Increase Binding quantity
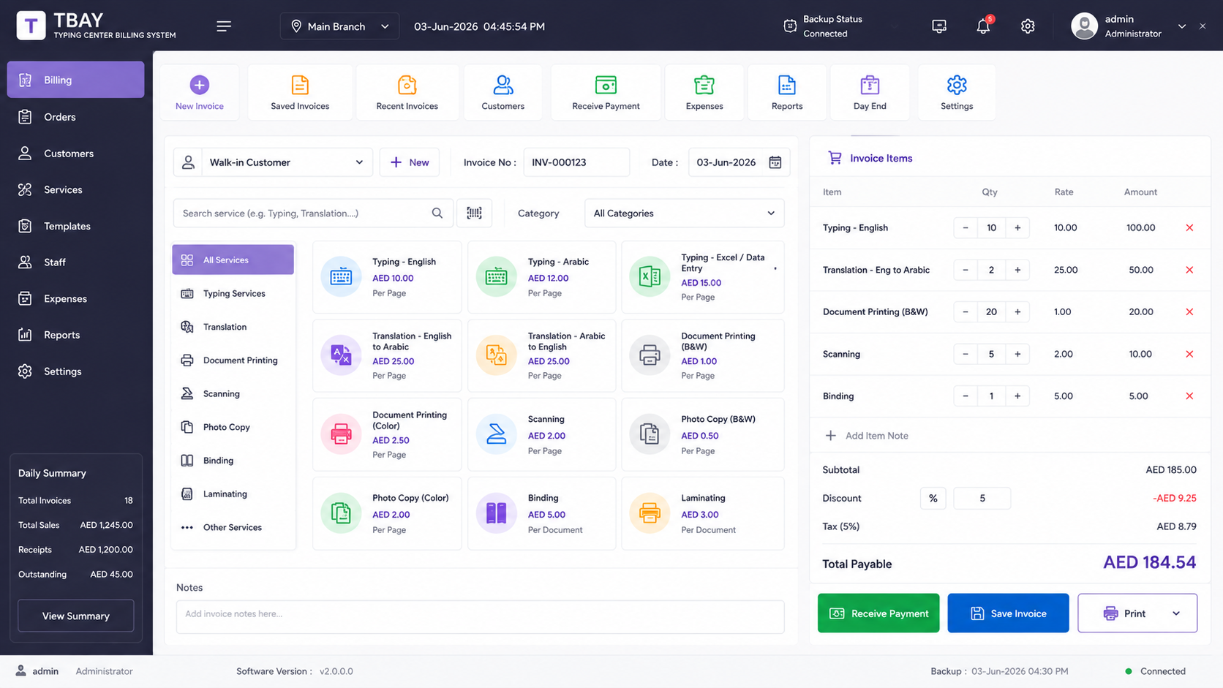The image size is (1223, 688). point(1017,396)
